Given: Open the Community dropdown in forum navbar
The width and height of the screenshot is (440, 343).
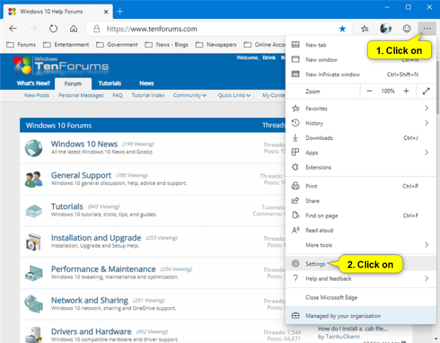Looking at the screenshot, I should tap(190, 95).
